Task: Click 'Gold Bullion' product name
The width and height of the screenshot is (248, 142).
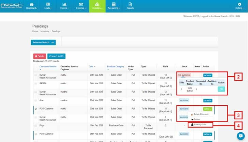Action: 190,89
